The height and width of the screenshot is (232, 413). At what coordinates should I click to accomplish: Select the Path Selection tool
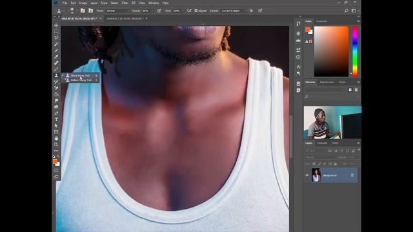coord(56,126)
